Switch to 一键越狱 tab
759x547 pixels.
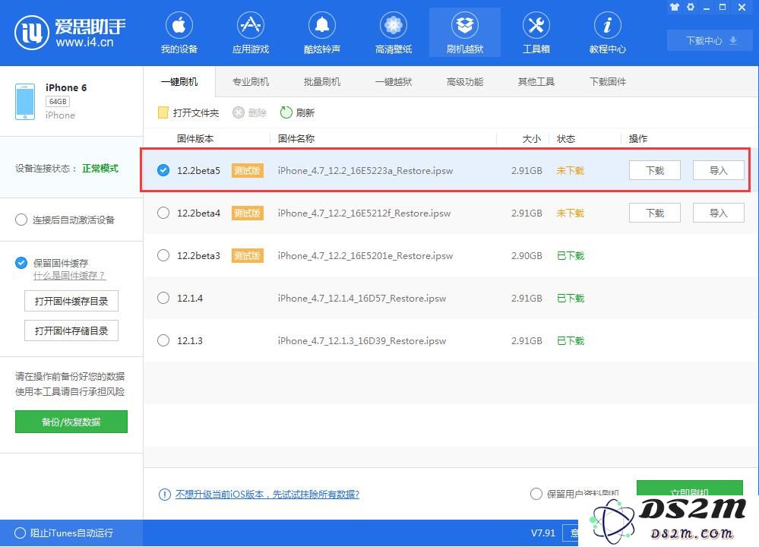pos(393,82)
